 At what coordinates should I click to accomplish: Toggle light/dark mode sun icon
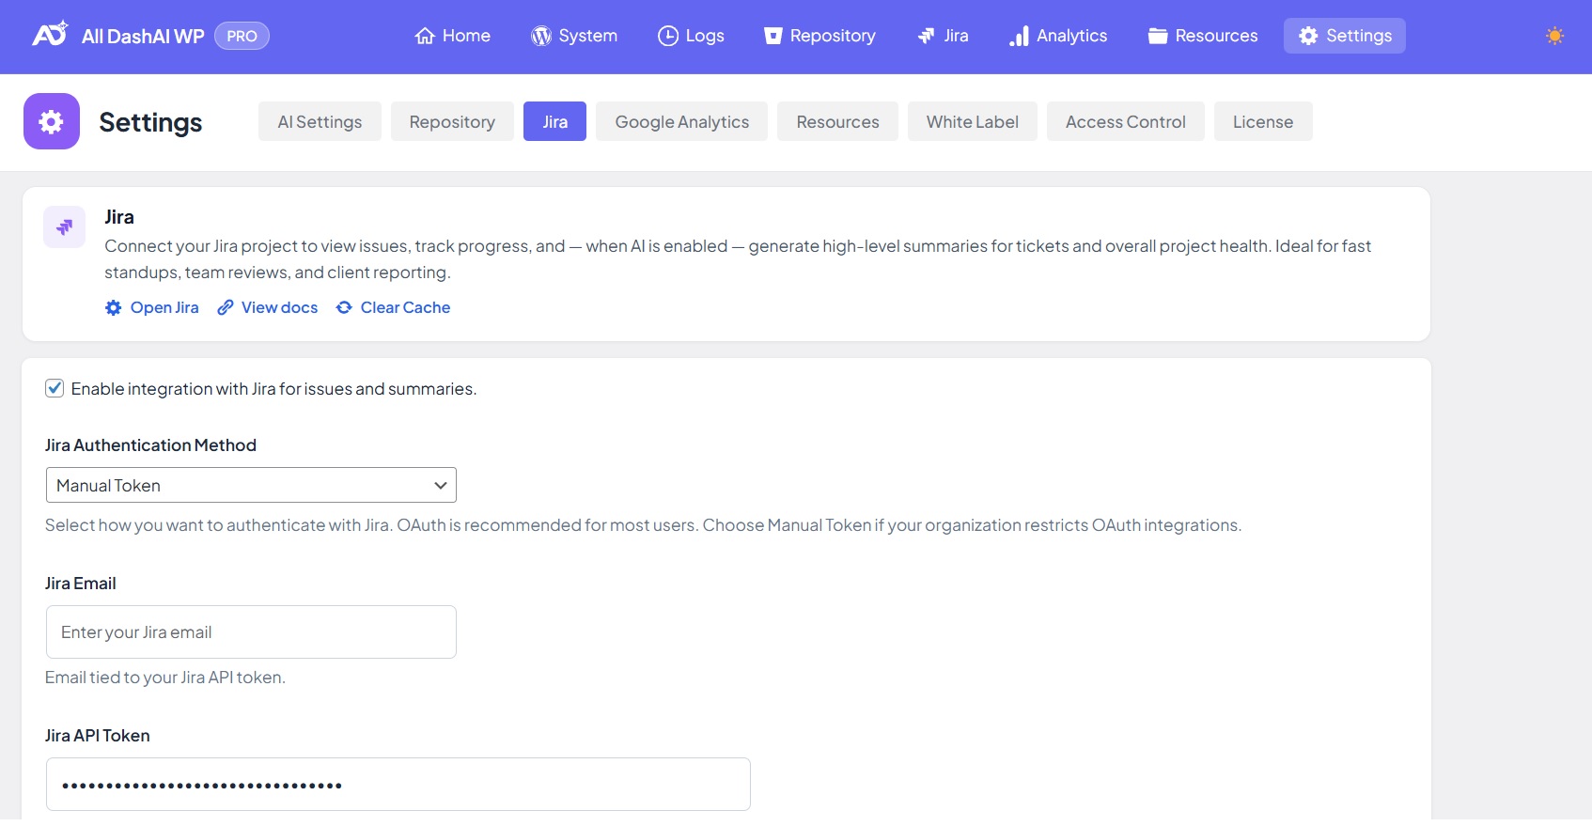(1554, 36)
